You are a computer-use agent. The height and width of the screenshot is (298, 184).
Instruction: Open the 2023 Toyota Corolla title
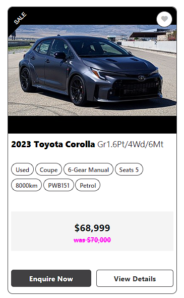point(53,144)
